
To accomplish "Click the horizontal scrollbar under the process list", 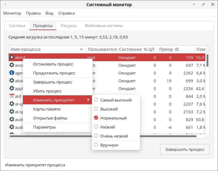I will [x=103, y=136].
